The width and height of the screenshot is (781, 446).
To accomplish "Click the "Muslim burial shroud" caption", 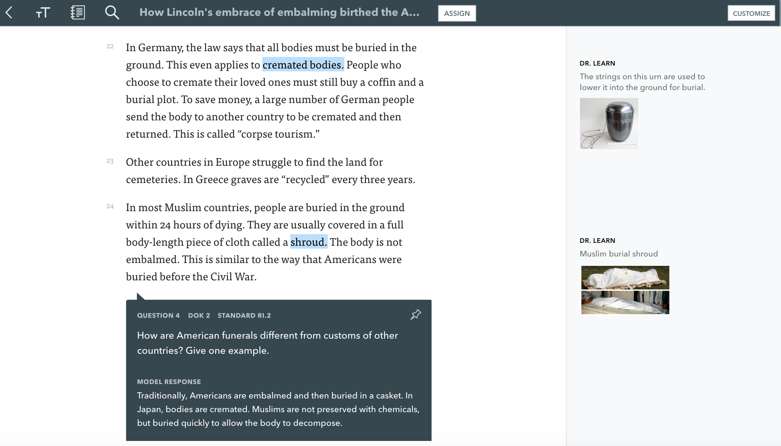I will click(x=619, y=254).
